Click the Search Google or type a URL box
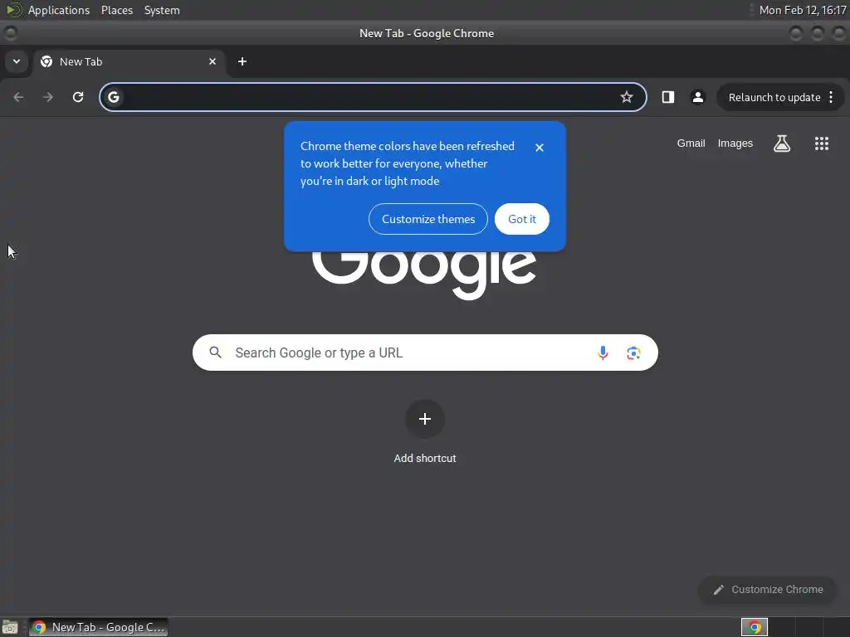The width and height of the screenshot is (850, 637). coord(425,353)
